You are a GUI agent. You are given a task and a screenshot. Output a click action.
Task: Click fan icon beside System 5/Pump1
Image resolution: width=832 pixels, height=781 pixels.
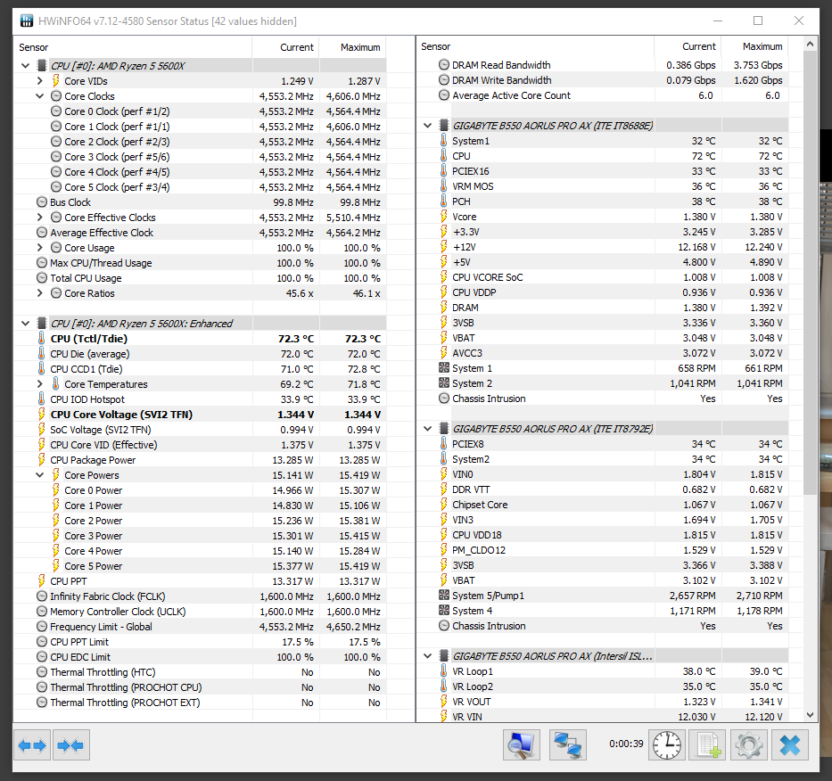coord(444,596)
